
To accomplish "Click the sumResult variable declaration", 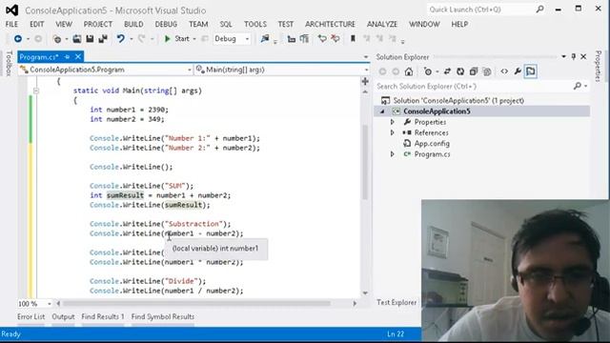I will coord(125,195).
